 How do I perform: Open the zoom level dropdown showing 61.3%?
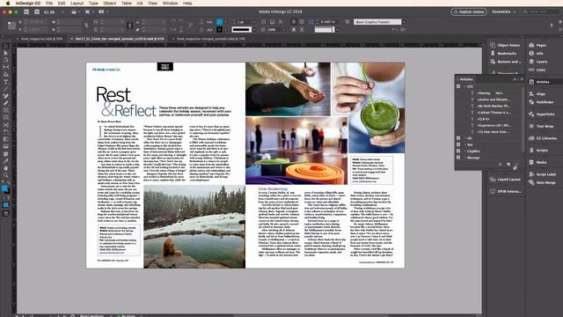[x=62, y=11]
